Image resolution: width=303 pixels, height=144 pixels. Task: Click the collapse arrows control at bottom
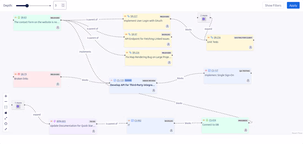(x=6, y=129)
